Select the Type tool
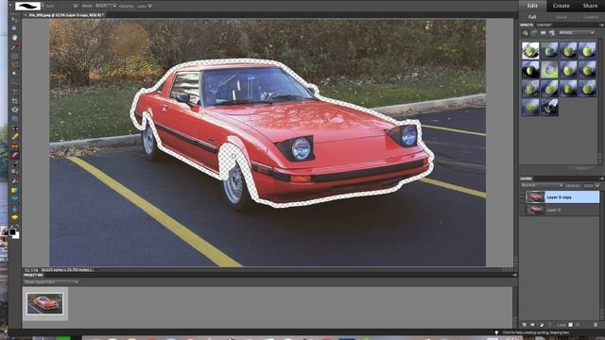This screenshot has width=605, height=340. pyautogui.click(x=15, y=92)
